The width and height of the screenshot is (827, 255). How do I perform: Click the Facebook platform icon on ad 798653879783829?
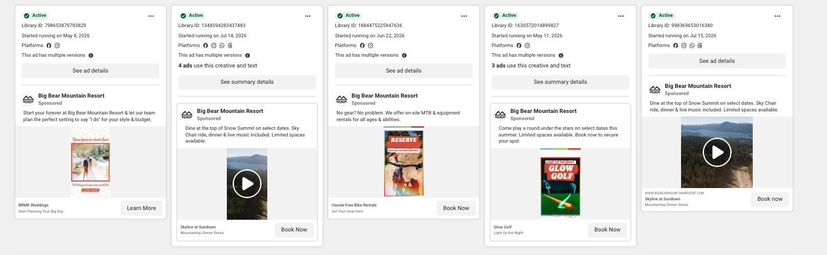(x=49, y=45)
